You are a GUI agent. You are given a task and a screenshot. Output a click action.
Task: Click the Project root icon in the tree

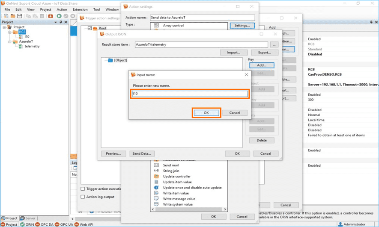10,27
